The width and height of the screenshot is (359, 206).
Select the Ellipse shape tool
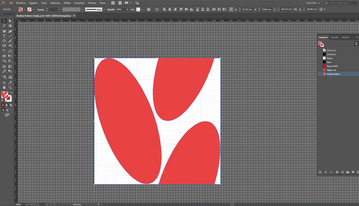coord(4,41)
